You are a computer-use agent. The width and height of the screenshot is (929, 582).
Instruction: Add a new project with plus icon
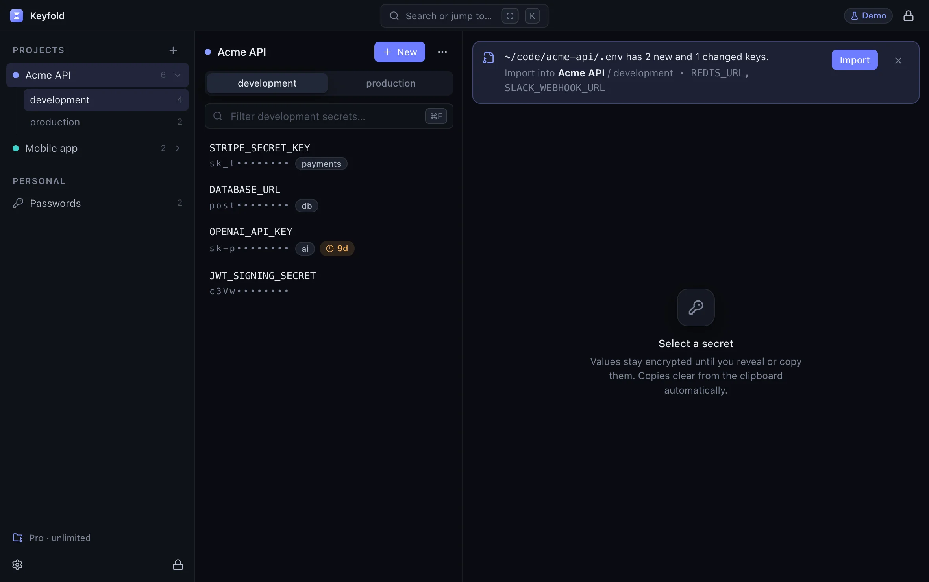(x=173, y=50)
